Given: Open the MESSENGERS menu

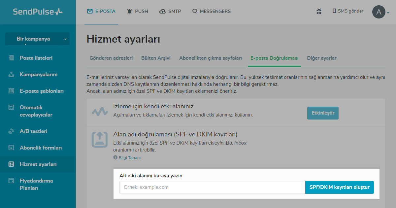Looking at the screenshot, I should [x=212, y=11].
